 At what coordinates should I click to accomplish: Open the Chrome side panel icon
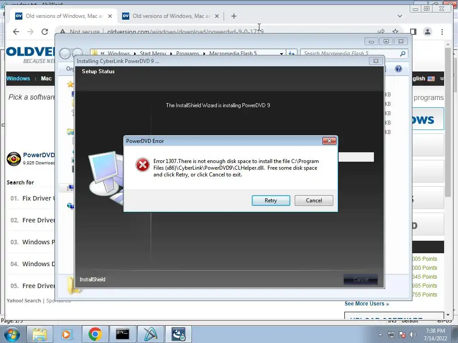click(413, 32)
